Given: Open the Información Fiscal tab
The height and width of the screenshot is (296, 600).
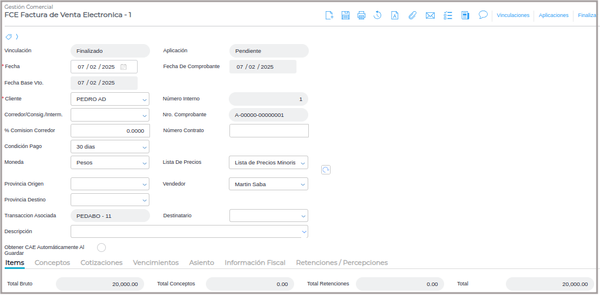Looking at the screenshot, I should pyautogui.click(x=255, y=263).
